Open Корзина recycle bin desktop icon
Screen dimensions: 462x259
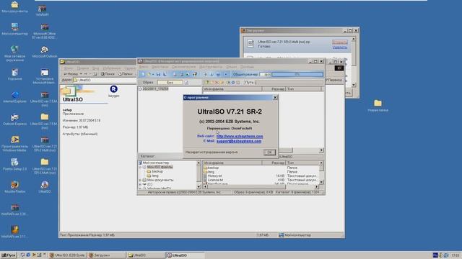coord(14,74)
